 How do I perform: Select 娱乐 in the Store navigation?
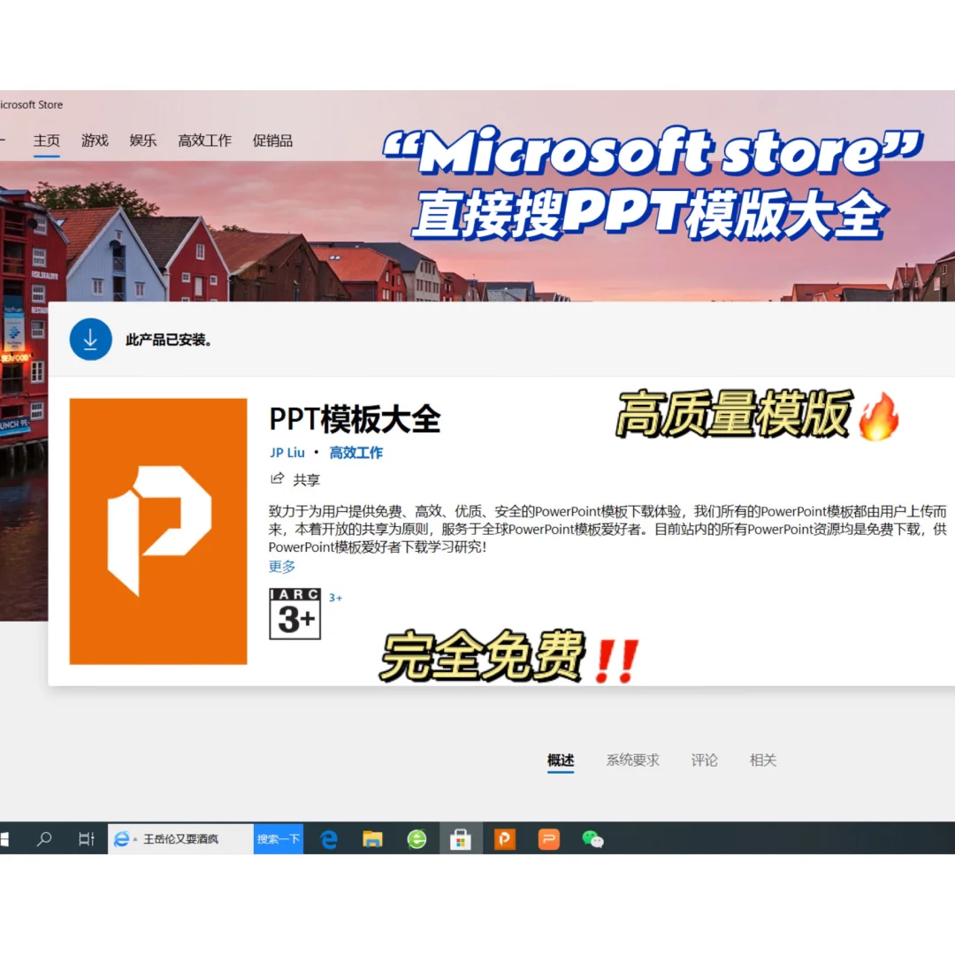[x=142, y=140]
